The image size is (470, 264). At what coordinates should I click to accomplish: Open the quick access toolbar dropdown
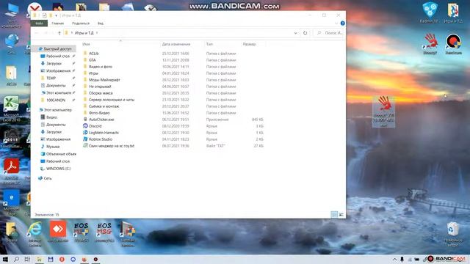(x=57, y=15)
